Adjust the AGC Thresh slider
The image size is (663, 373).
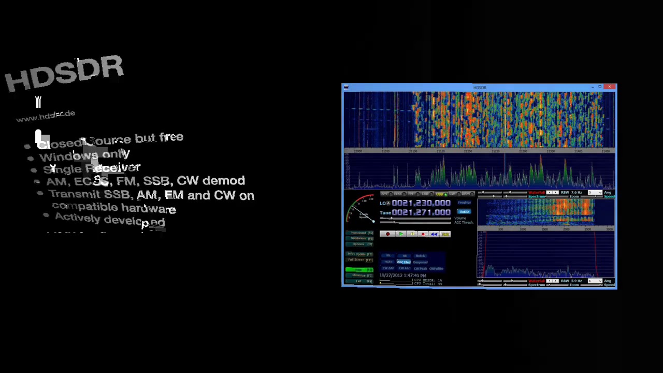[415, 222]
